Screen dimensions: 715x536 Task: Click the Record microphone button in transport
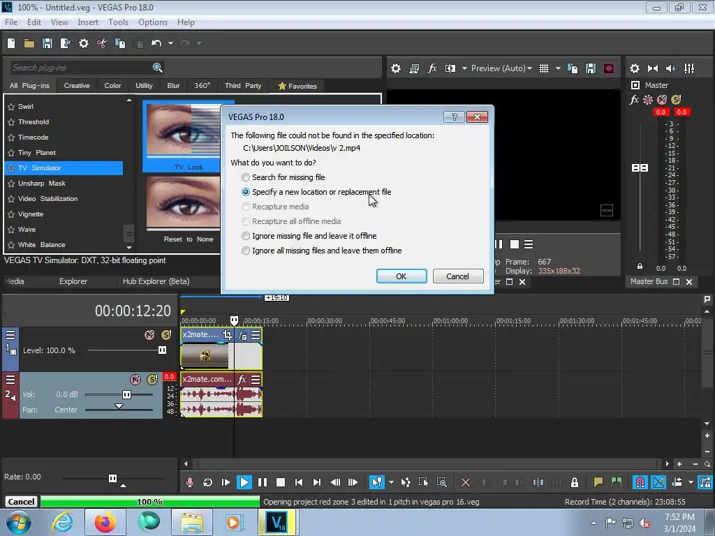pyautogui.click(x=190, y=482)
